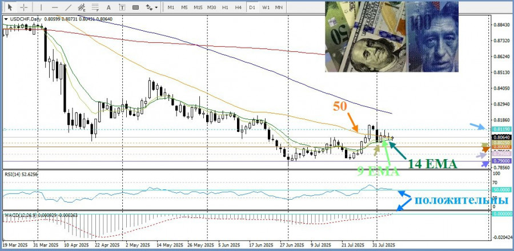Select the equidistant channel tool
This screenshot has height=251, width=514.
(x=82, y=7)
